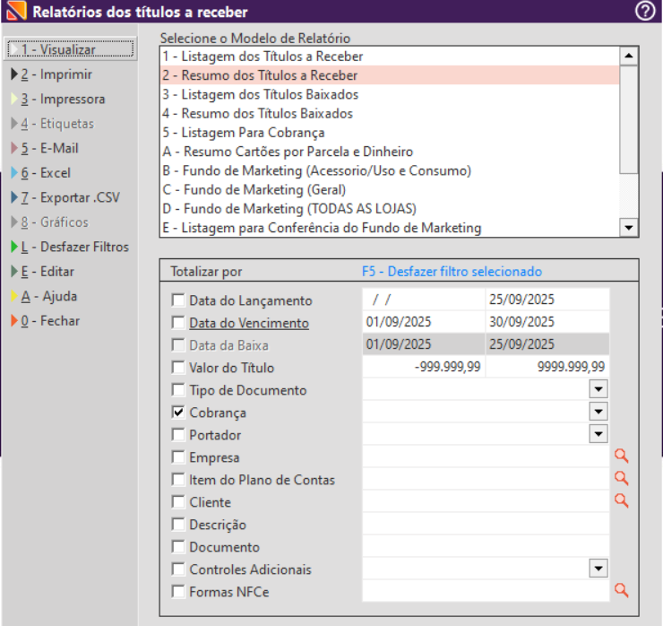Open A - Ajuda
Screen dimensions: 663x626
pyautogui.click(x=44, y=296)
